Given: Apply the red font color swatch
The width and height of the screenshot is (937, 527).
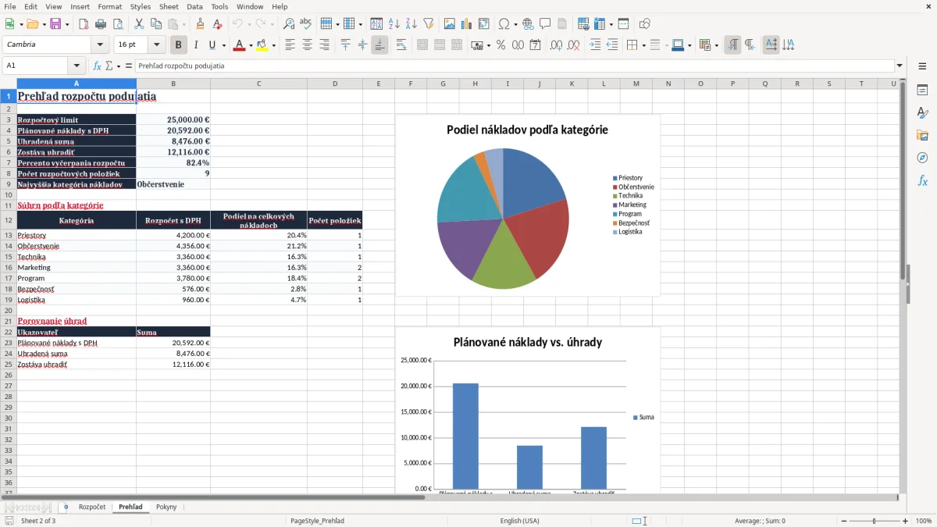Looking at the screenshot, I should pos(239,45).
